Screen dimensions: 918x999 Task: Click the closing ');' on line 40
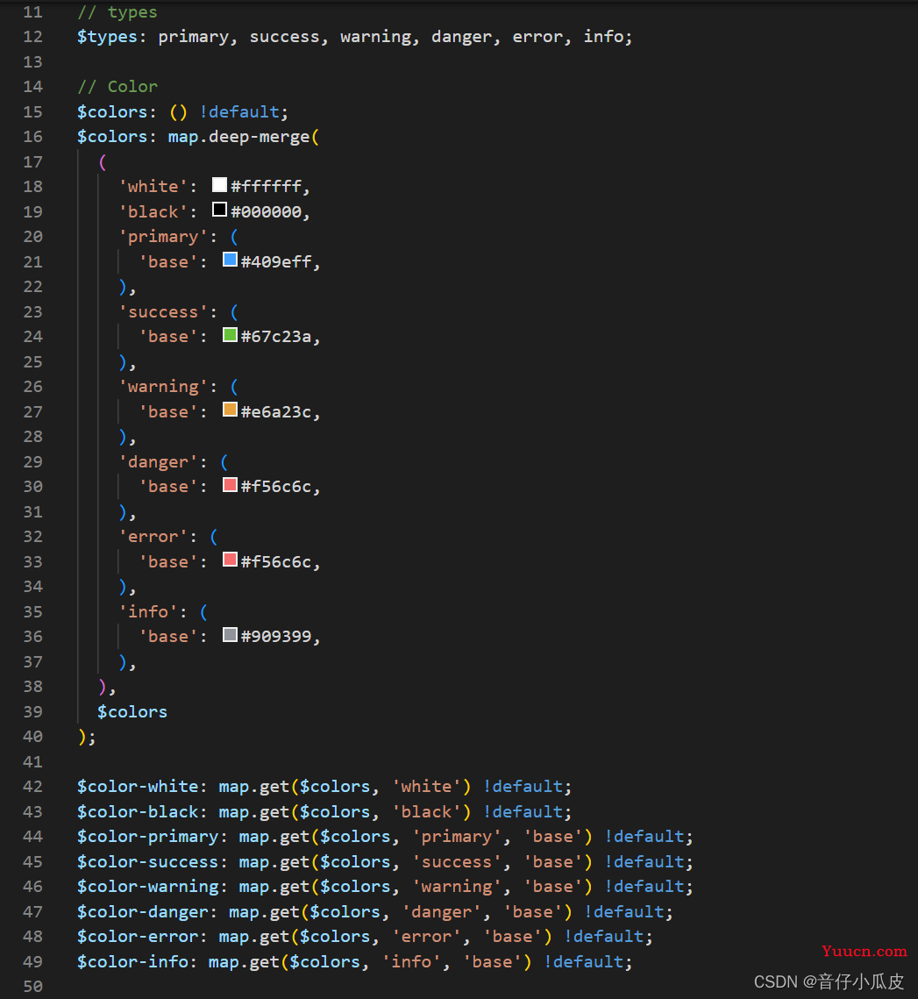[87, 737]
